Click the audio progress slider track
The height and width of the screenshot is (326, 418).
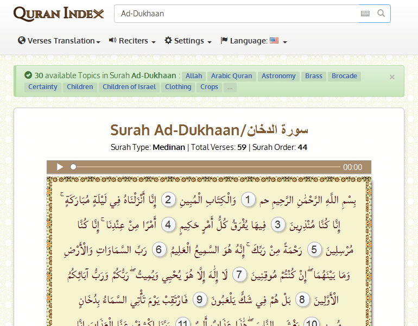click(x=206, y=167)
